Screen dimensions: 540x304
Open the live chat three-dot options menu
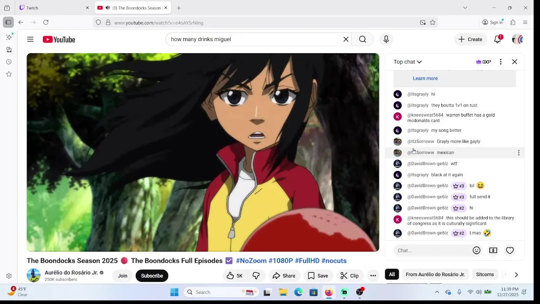[501, 62]
